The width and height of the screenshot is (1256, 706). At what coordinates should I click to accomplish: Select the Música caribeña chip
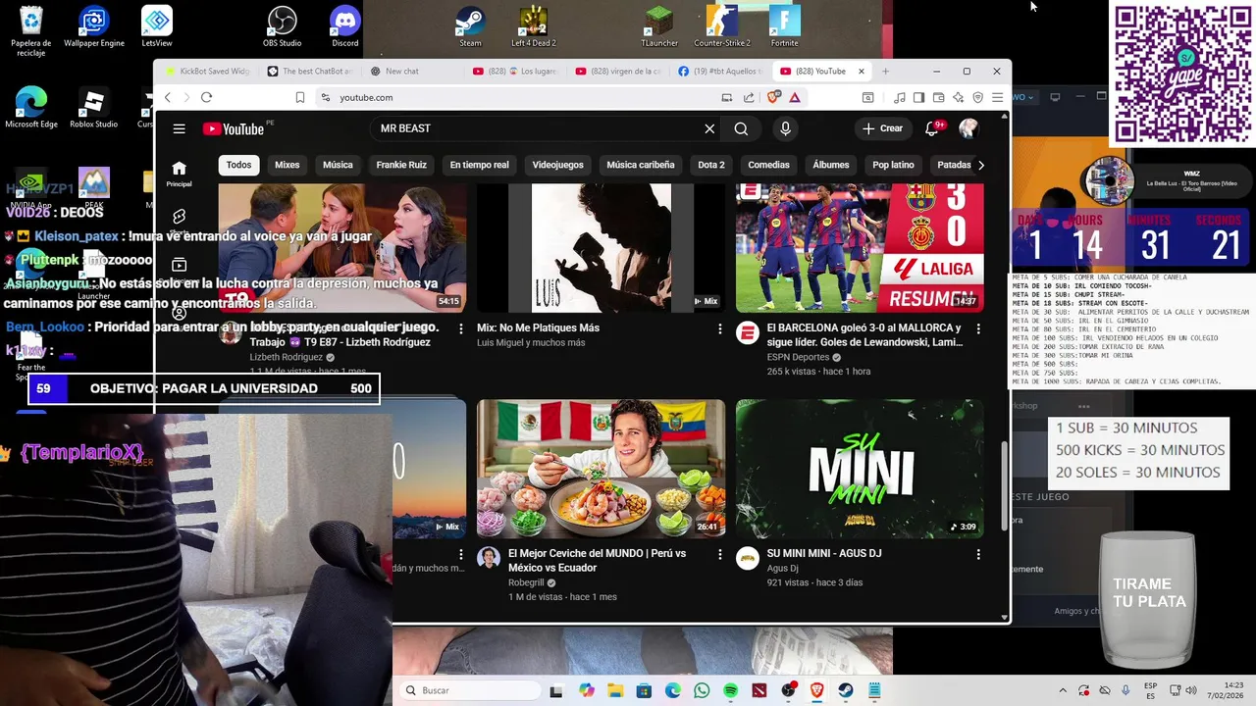[641, 165]
